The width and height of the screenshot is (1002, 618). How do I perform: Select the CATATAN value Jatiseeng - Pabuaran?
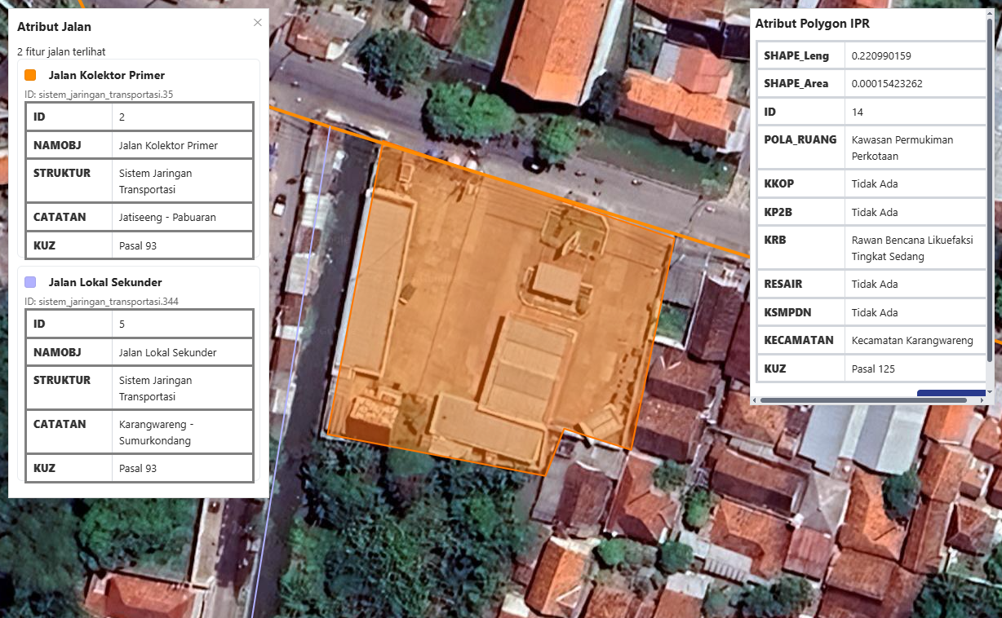point(168,216)
